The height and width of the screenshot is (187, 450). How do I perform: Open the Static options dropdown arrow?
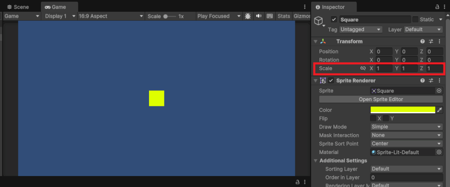440,19
